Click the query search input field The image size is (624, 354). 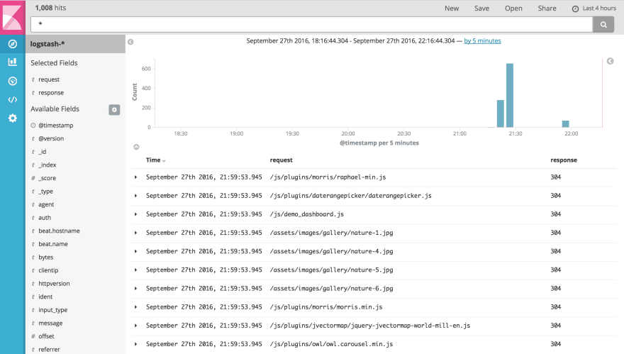[x=311, y=25]
